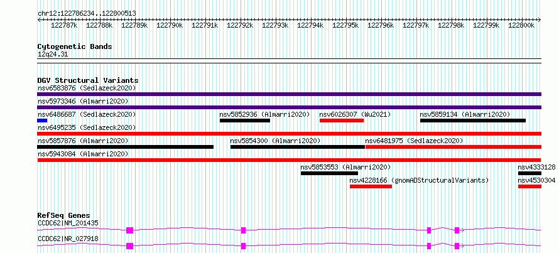The width and height of the screenshot is (559, 253).
Task: Select the black bar under nsv4333128
Action: [529, 173]
